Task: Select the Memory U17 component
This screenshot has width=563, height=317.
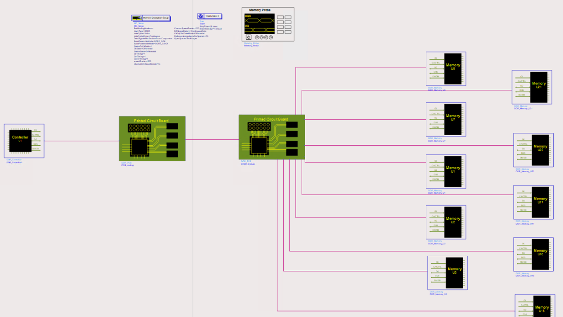Action: 540,202
